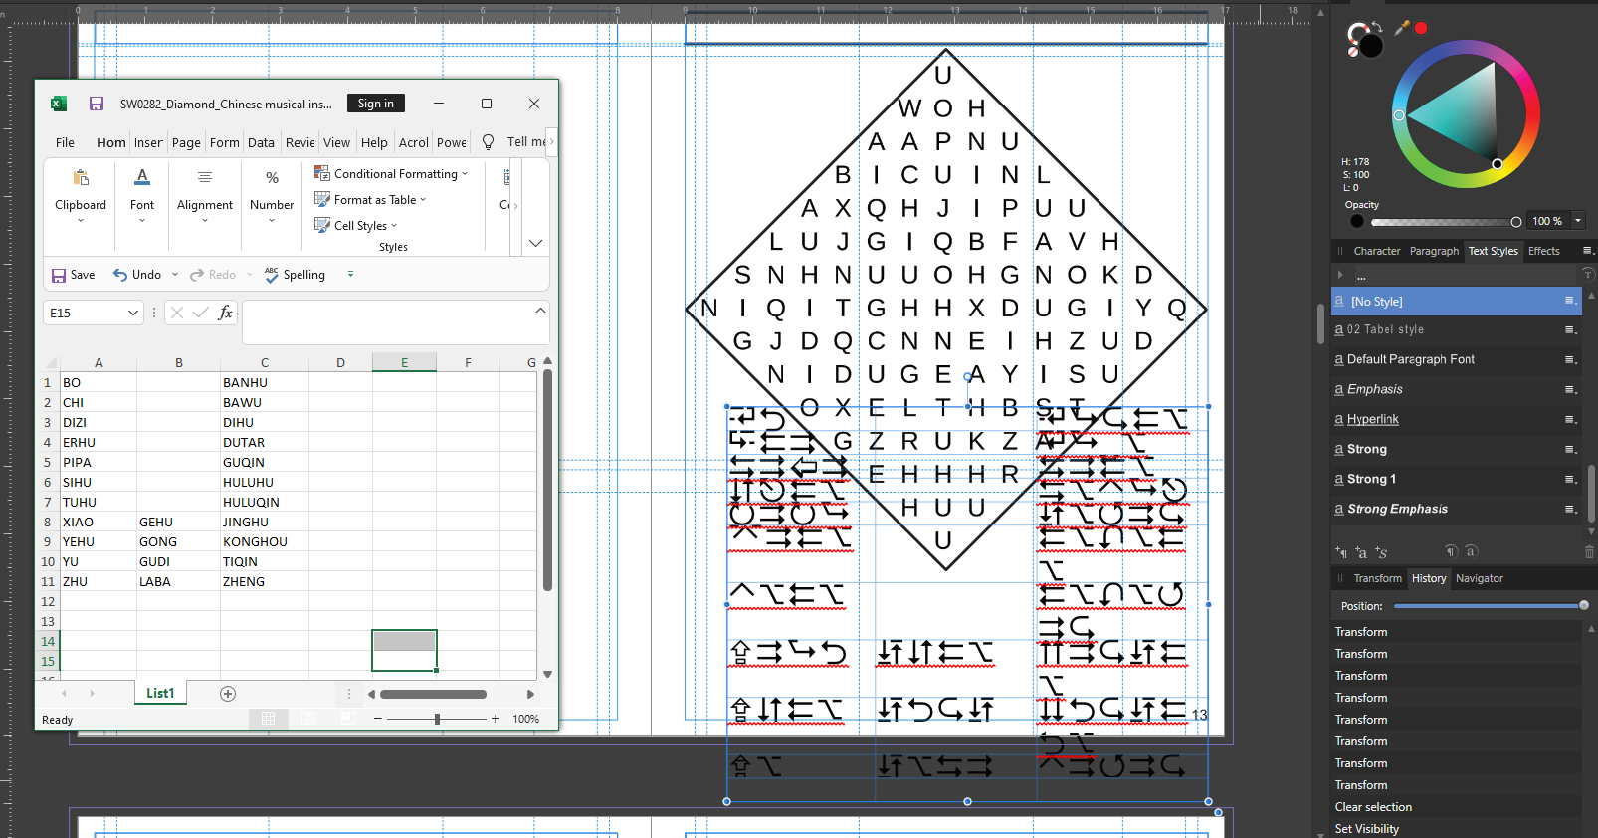Switch to the Navigator panel tab
The width and height of the screenshot is (1598, 838).
point(1479,578)
